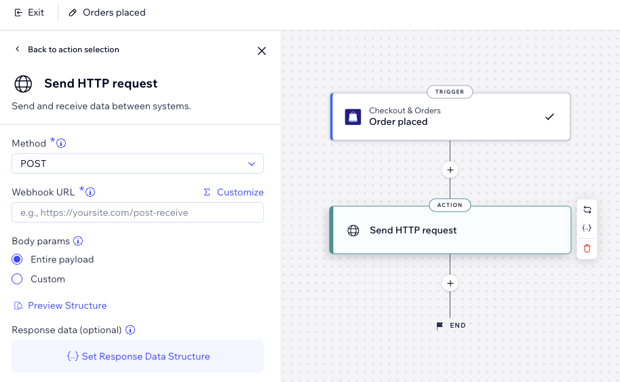Open the POST method dropdown
The image size is (620, 382).
coord(138,164)
